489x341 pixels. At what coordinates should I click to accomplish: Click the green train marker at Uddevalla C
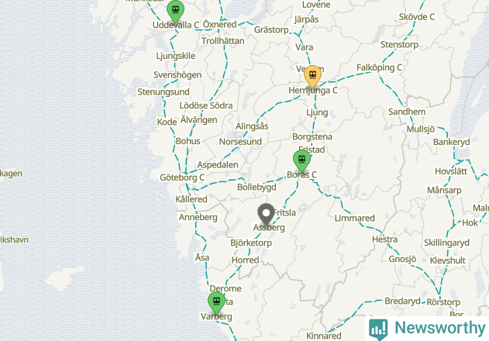click(175, 11)
